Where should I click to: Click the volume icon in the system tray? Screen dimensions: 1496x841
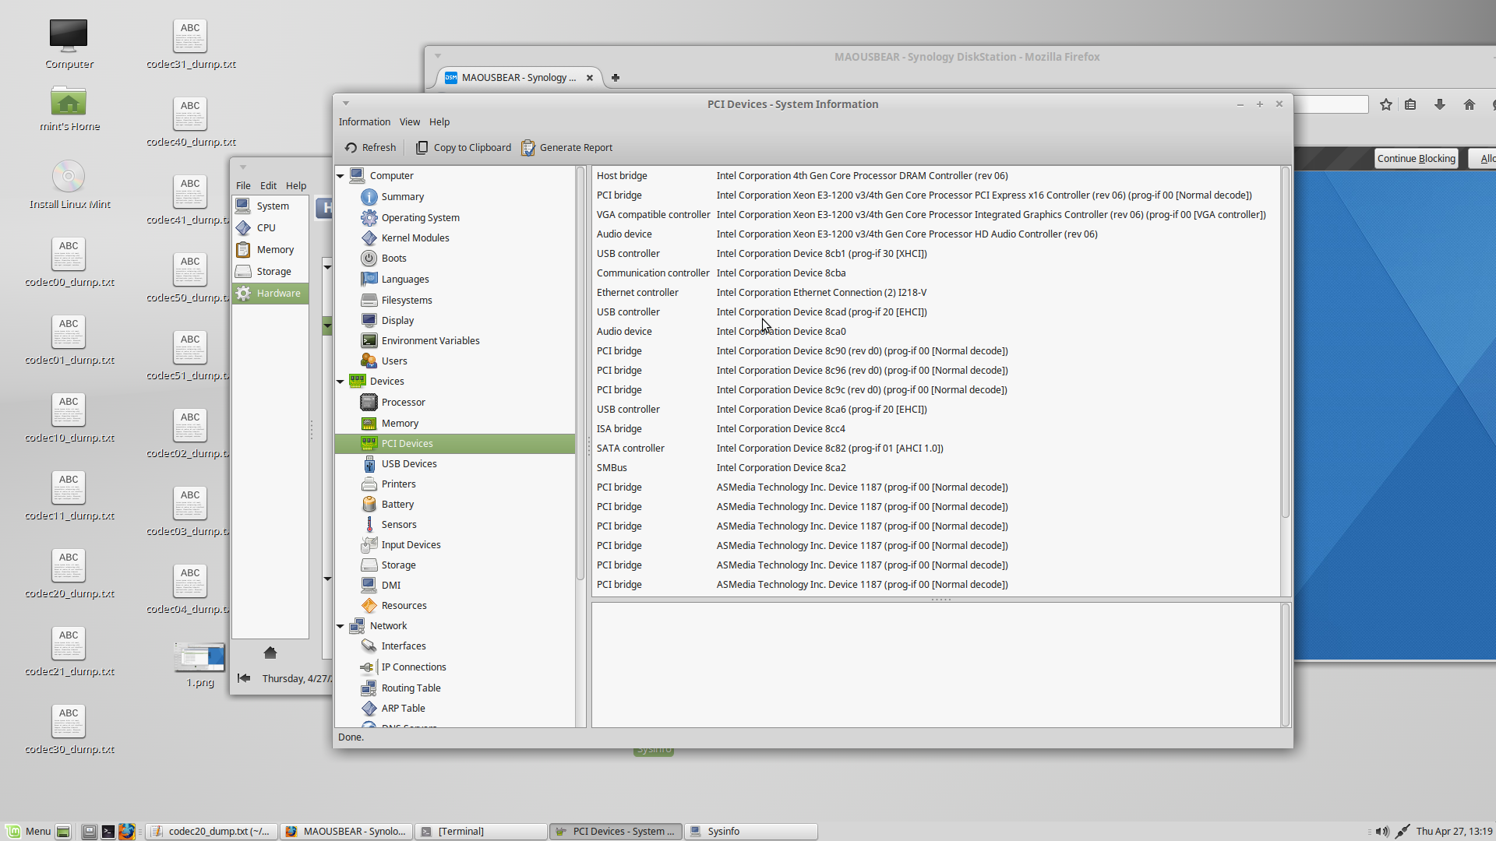click(1382, 832)
